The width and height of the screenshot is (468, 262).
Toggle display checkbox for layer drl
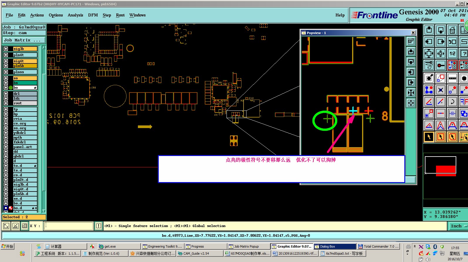click(6, 94)
